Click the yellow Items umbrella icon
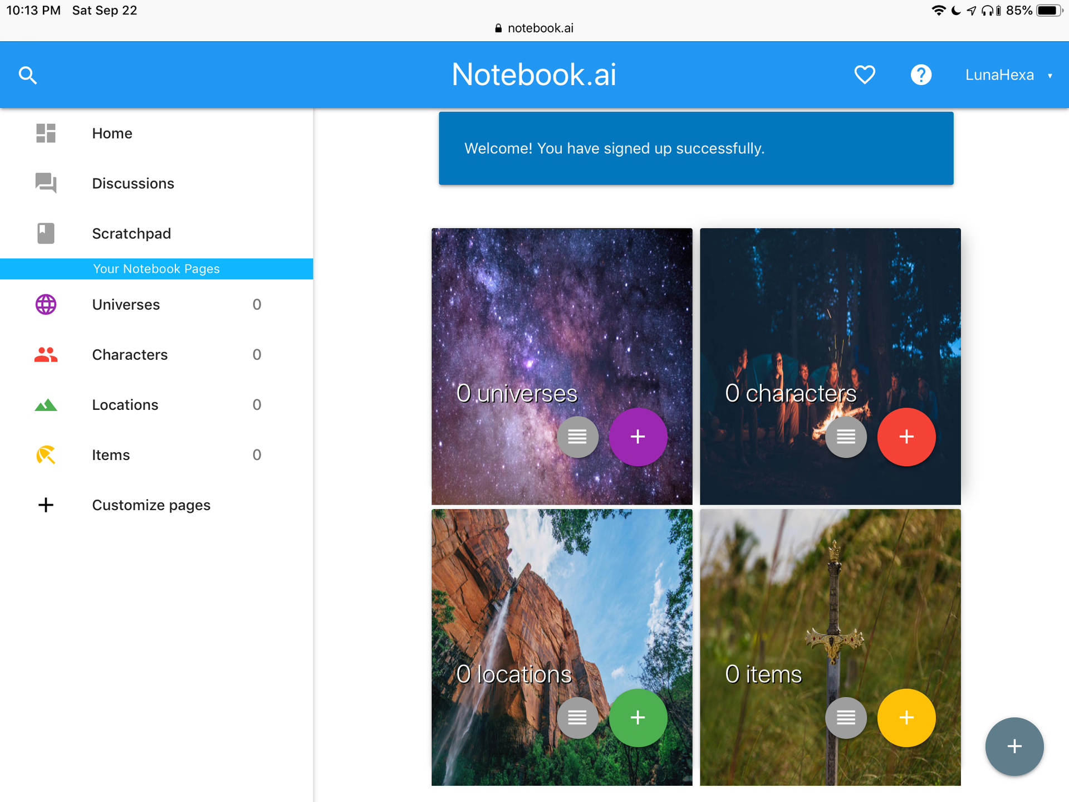 (x=46, y=454)
